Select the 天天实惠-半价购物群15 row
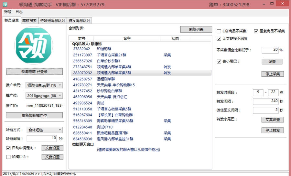This screenshot has width=291, height=176. pyautogui.click(x=141, y=85)
